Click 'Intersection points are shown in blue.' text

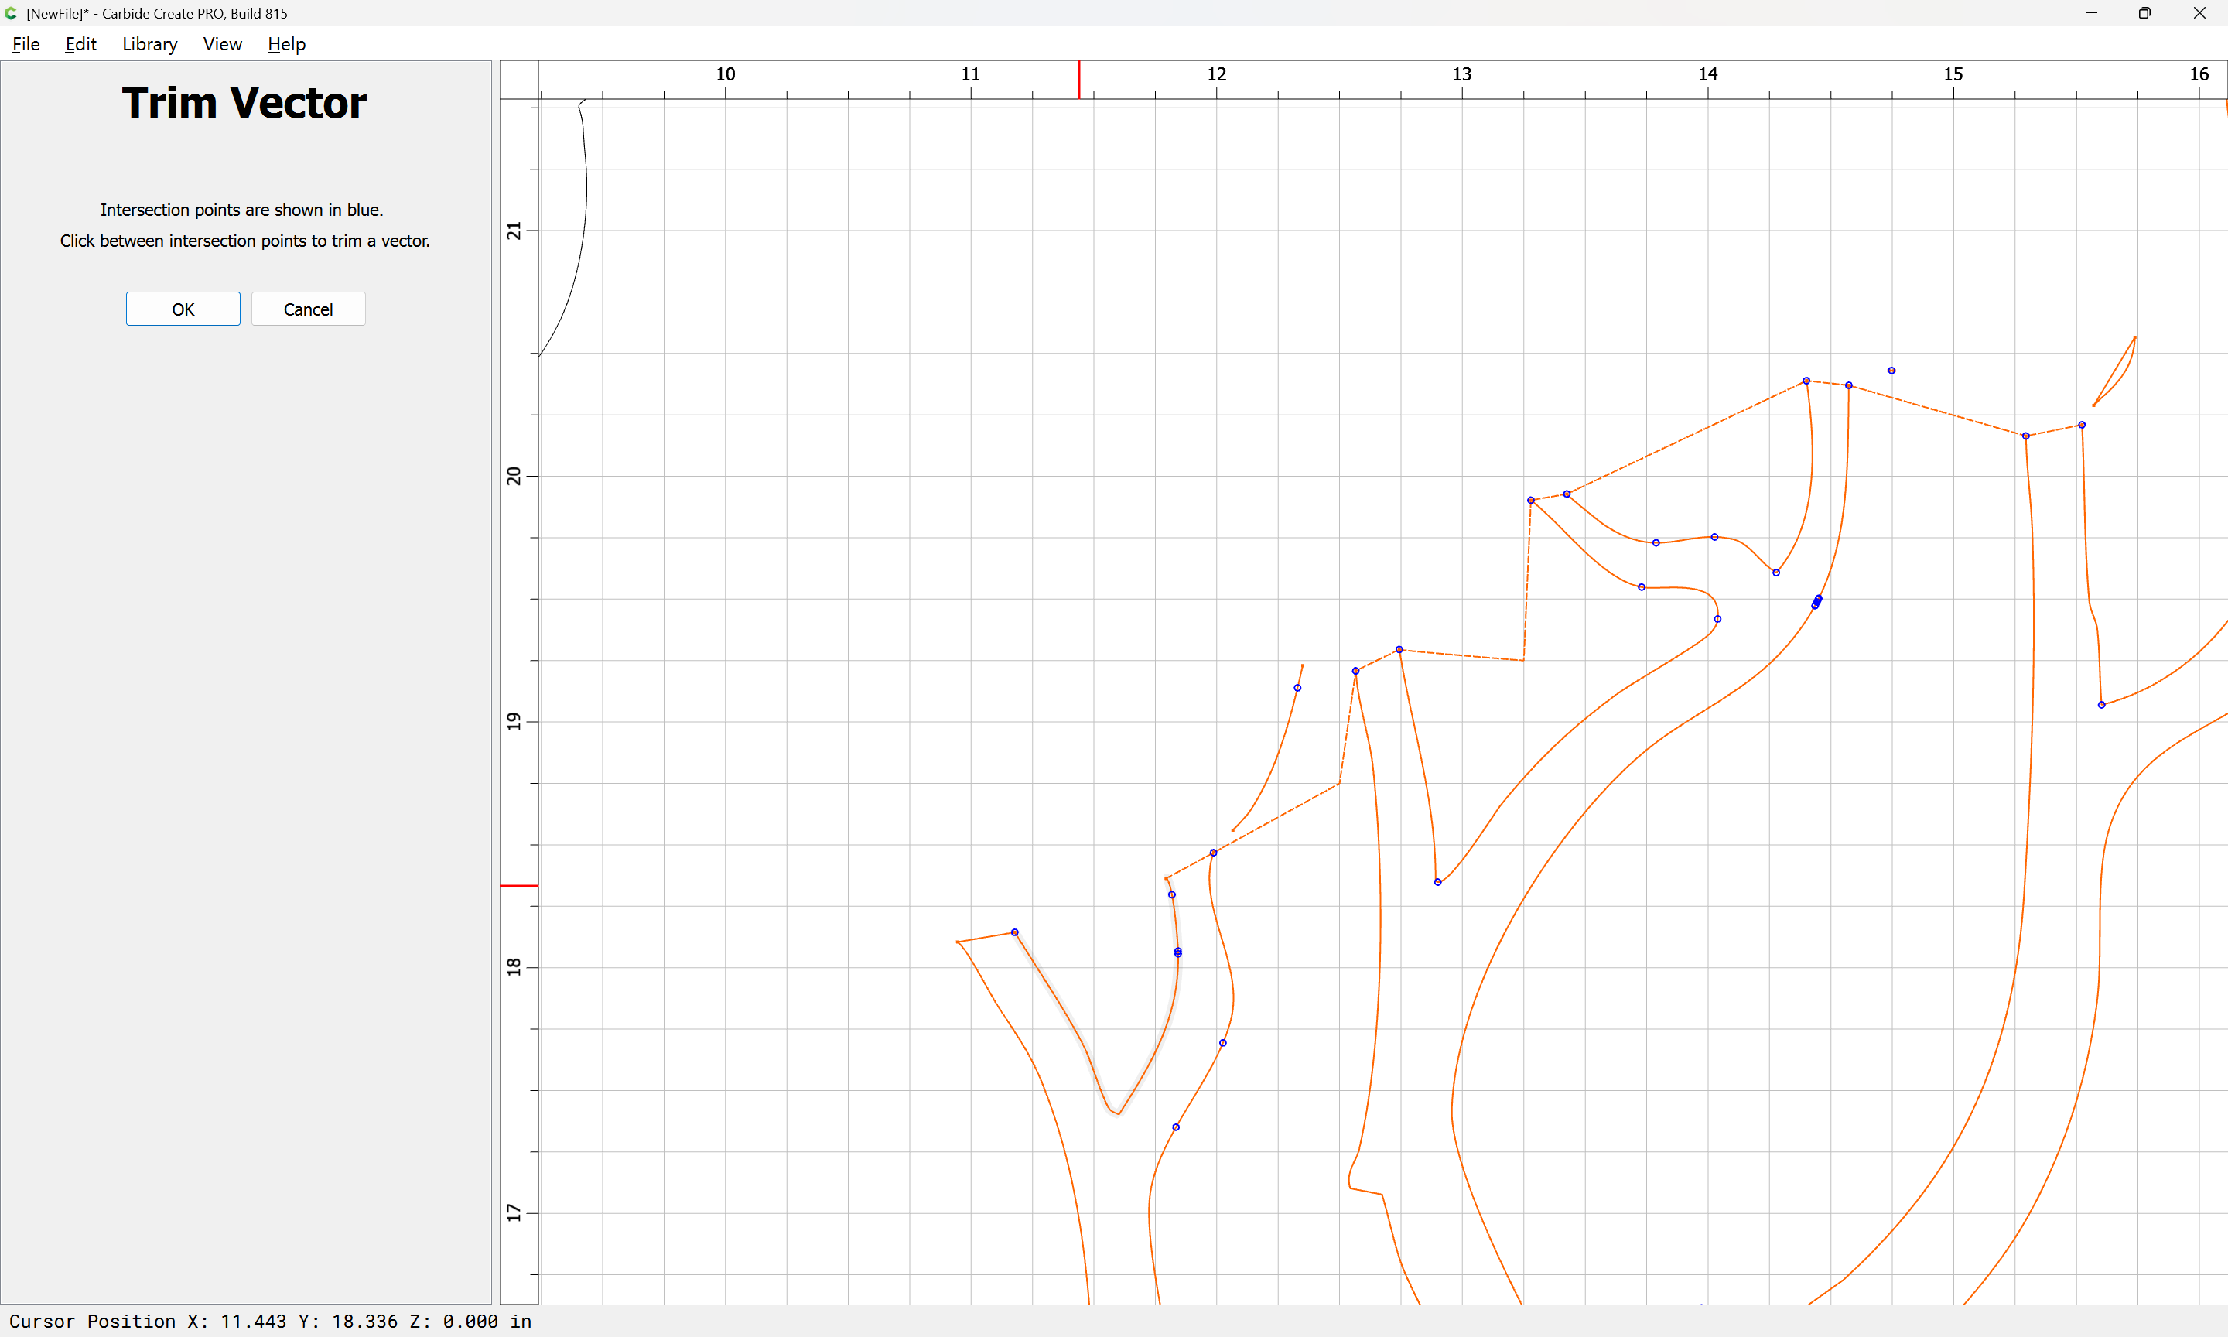(241, 210)
